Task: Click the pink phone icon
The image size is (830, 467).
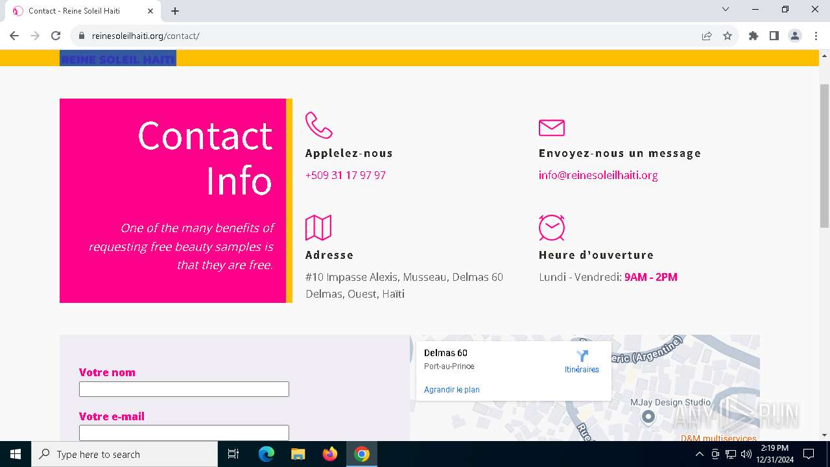Action: coord(318,125)
